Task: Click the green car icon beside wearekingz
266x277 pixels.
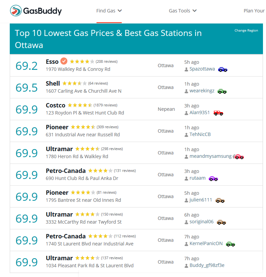Action: click(222, 91)
